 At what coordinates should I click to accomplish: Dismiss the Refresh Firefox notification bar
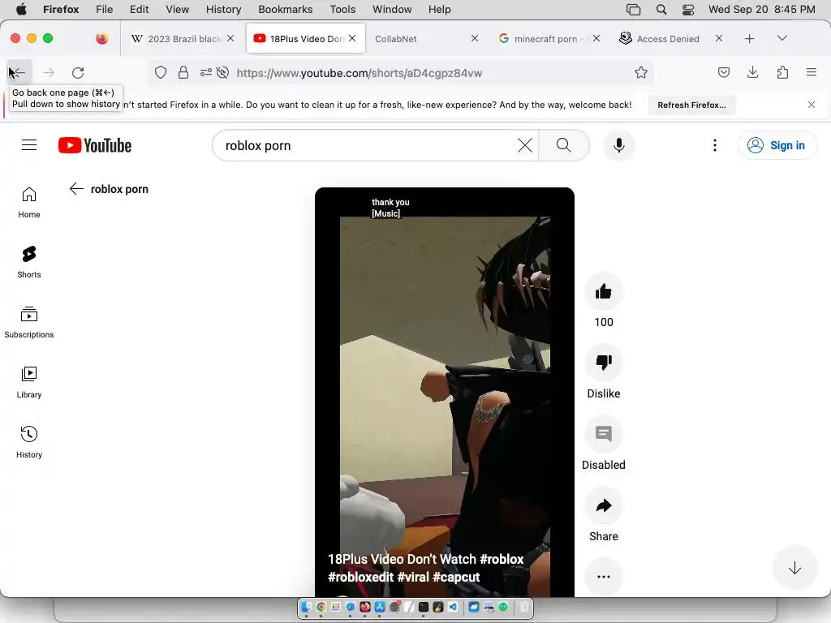[812, 105]
